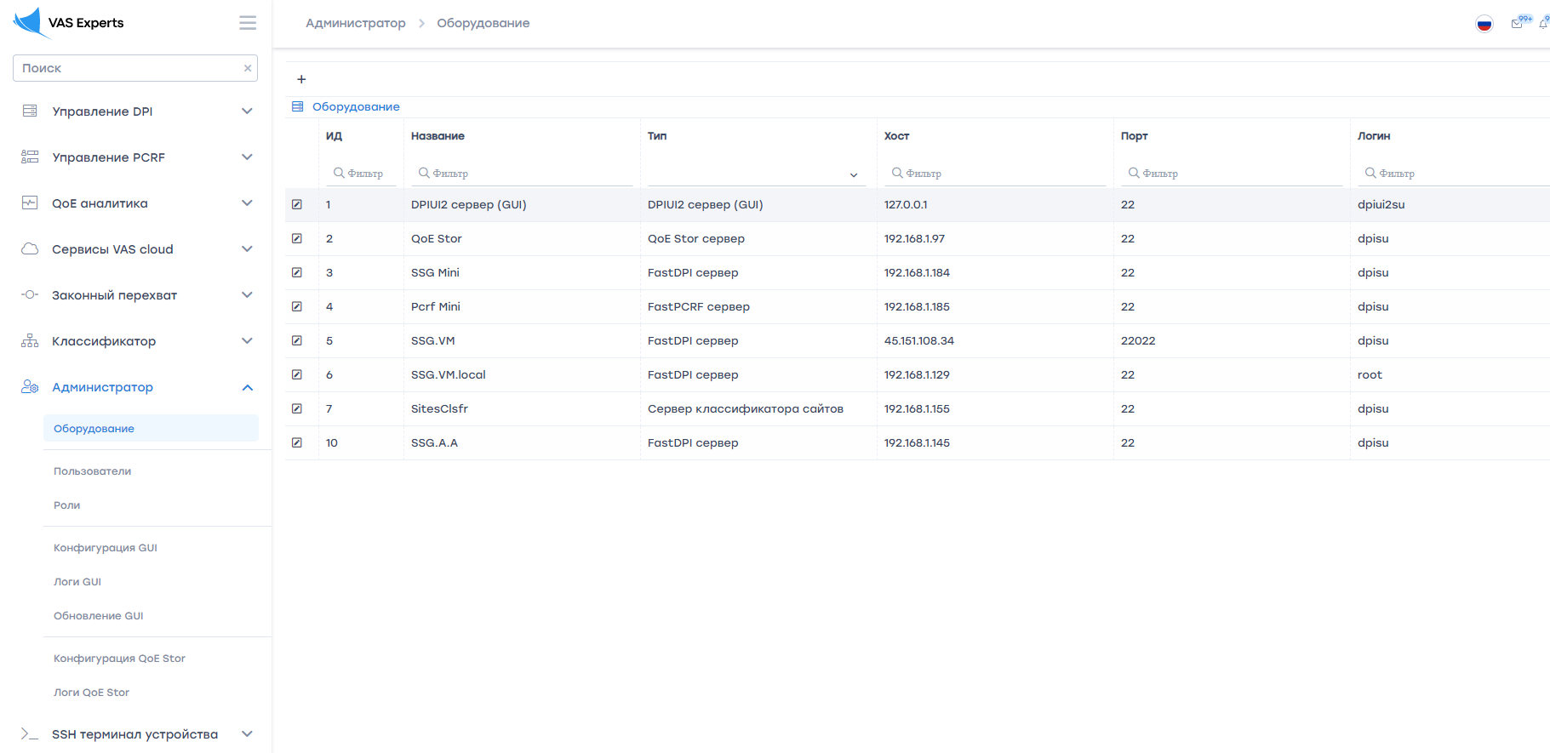Click the edit icon for SitesClsfr row

pyautogui.click(x=297, y=408)
